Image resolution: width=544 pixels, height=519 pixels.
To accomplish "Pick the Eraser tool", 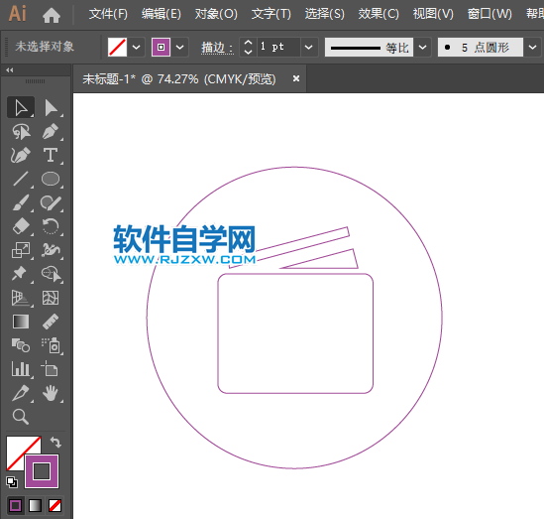I will [x=21, y=226].
